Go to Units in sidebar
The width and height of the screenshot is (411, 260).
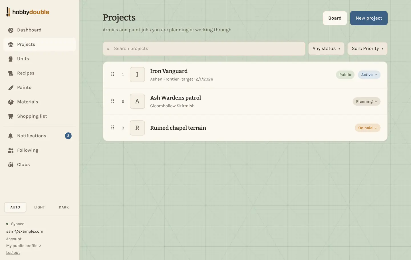point(40,59)
